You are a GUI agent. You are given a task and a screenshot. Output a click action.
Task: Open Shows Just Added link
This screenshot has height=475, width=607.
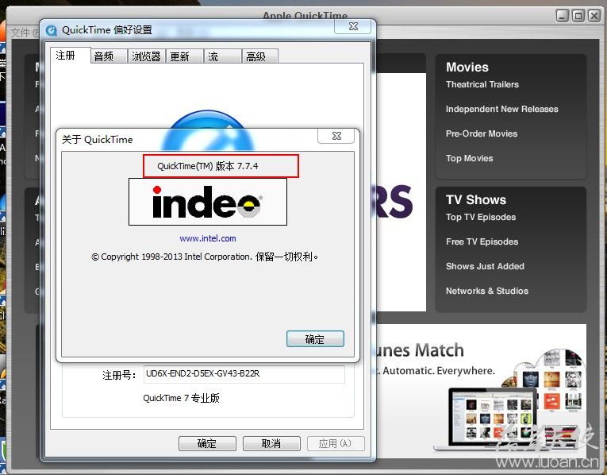coord(485,266)
